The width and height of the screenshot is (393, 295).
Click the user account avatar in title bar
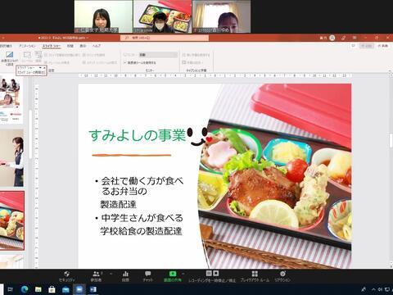click(x=332, y=38)
